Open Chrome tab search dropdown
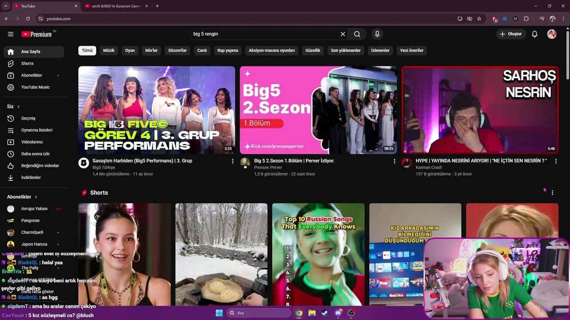Viewport: 570px width, 320px height. 5,6
